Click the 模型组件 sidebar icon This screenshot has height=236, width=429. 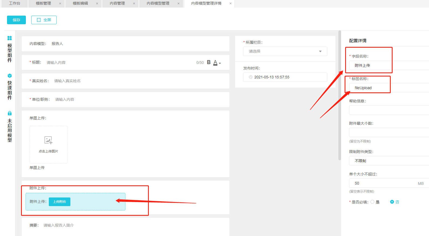pyautogui.click(x=10, y=38)
